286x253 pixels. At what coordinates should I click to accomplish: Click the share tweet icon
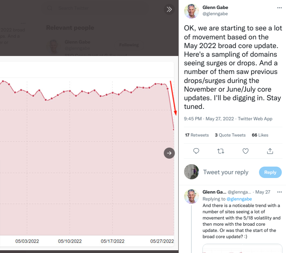[270, 151]
